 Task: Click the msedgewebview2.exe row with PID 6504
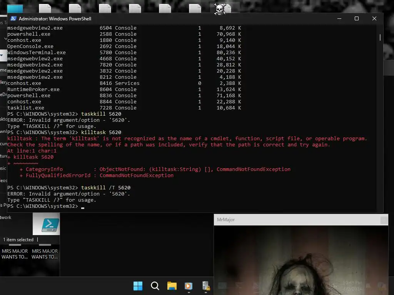(124, 28)
